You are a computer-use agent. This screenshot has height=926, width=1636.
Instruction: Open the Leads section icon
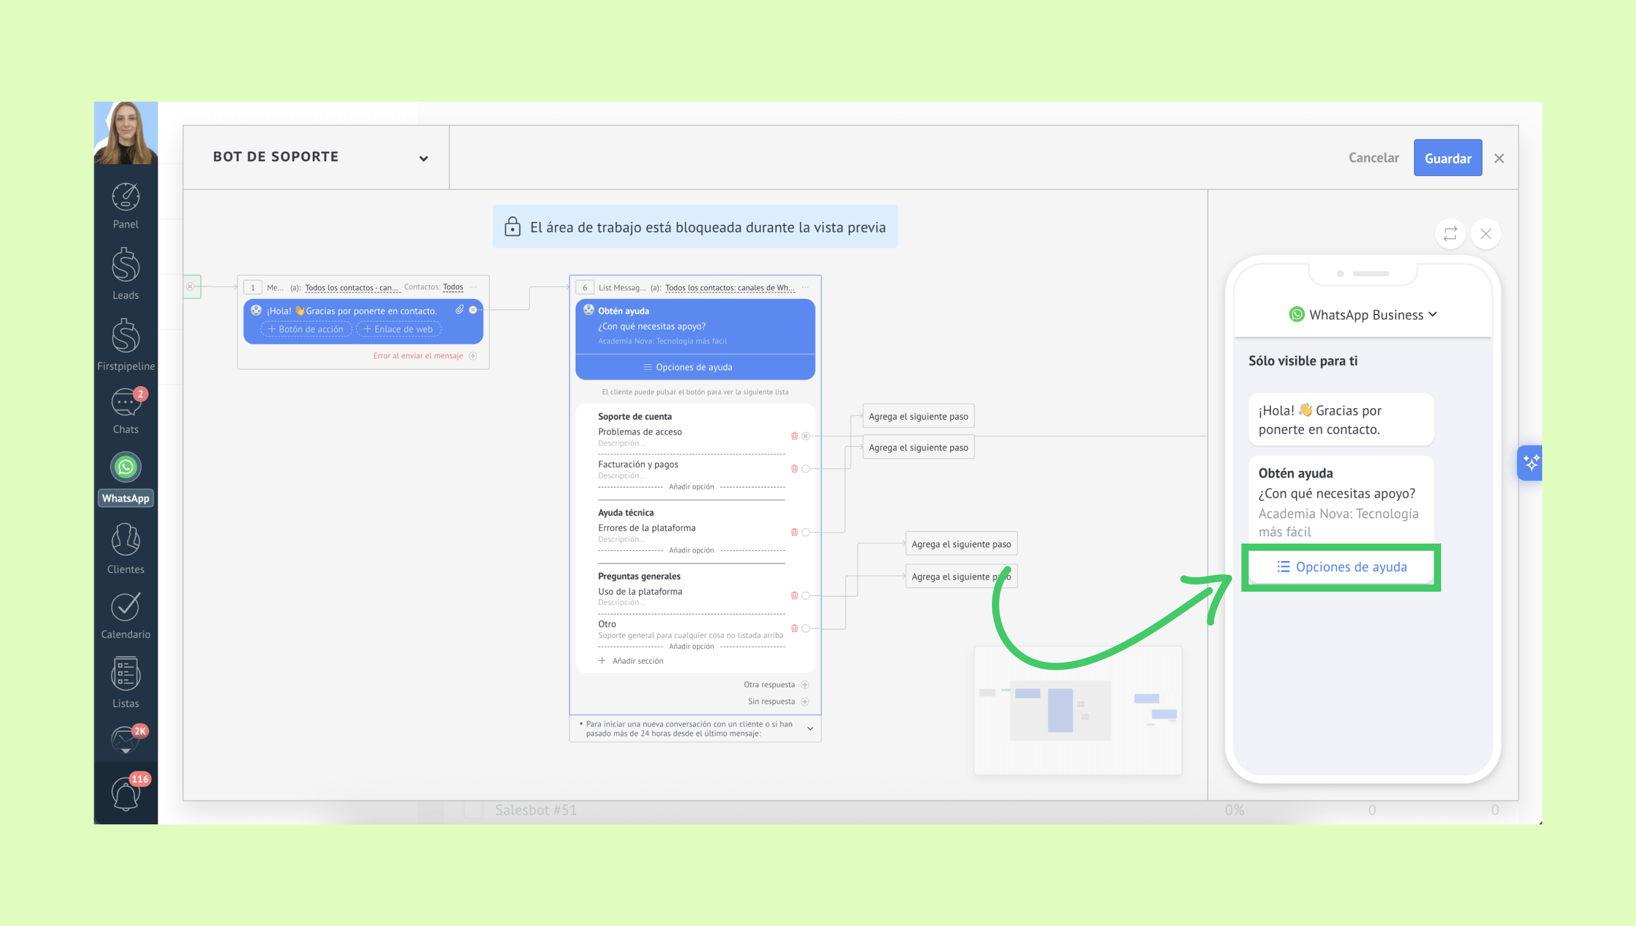pyautogui.click(x=125, y=266)
